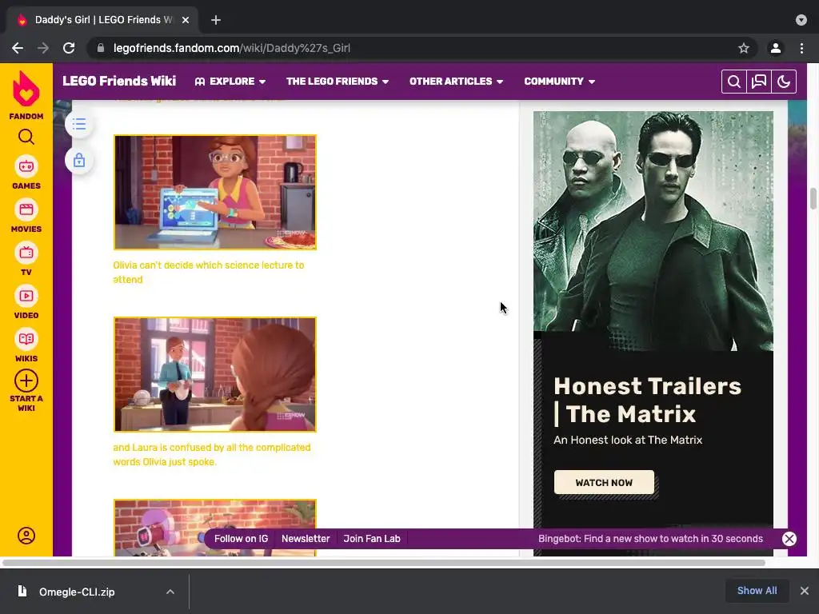Click the address bar URL field
This screenshot has width=819, height=614.
click(423, 48)
